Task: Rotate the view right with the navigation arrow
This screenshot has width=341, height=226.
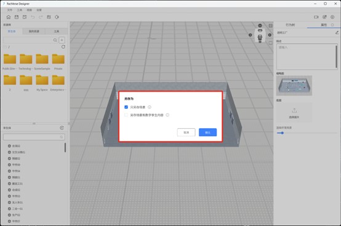Action: 270,35
